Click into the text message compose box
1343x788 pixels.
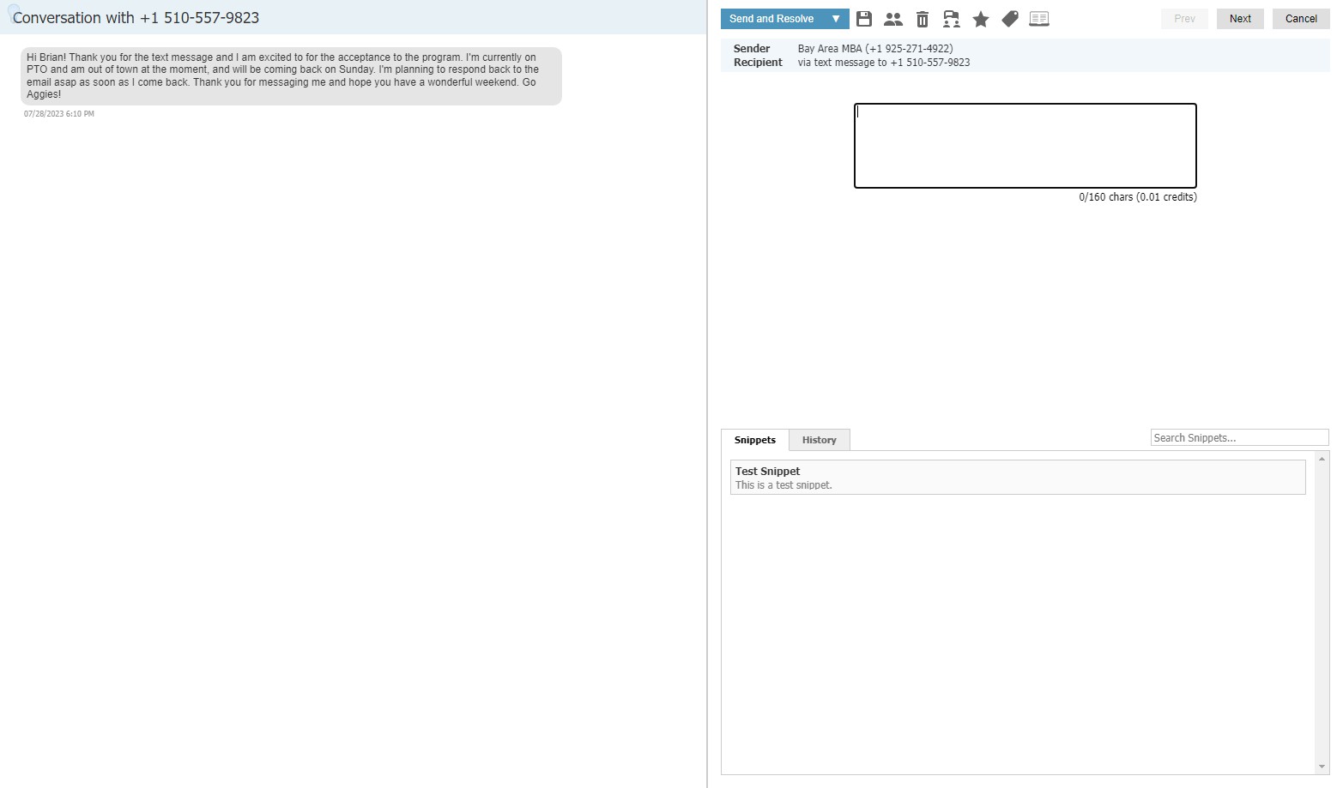click(1025, 146)
